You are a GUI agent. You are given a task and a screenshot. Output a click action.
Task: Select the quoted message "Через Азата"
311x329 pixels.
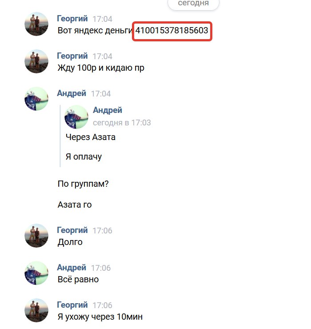pos(91,137)
